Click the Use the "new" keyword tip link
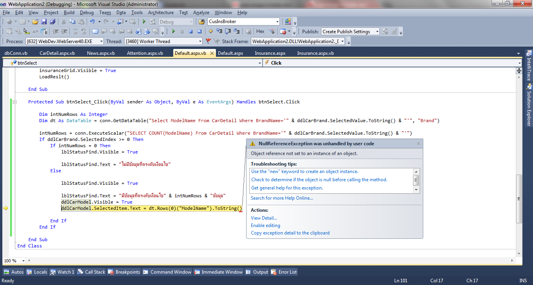 (305, 171)
